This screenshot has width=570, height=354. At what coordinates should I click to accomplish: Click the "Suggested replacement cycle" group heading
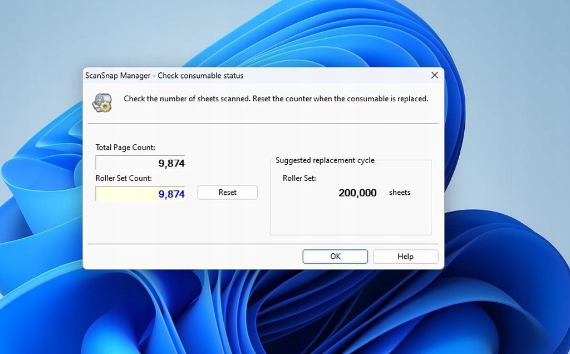point(325,160)
